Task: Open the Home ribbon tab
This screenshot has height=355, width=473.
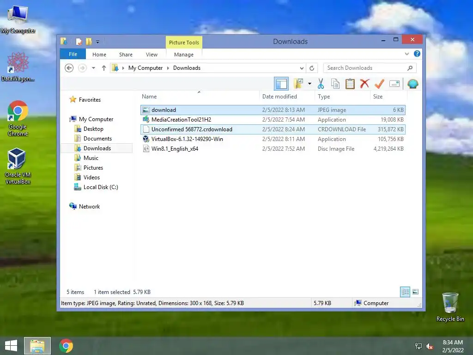Action: pyautogui.click(x=99, y=55)
